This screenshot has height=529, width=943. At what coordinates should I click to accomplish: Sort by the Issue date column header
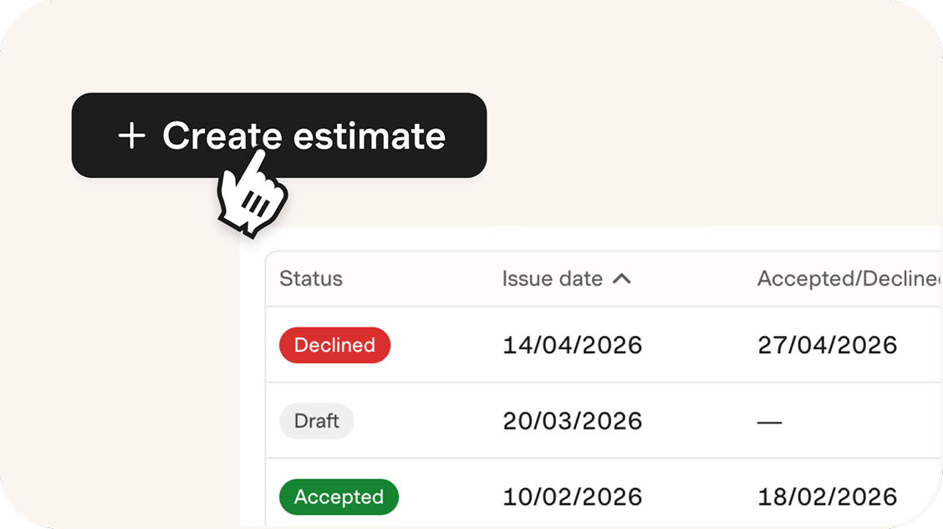552,279
